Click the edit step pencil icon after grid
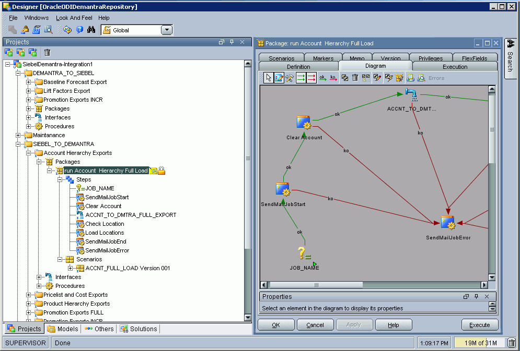This screenshot has height=351, width=520. (x=377, y=78)
